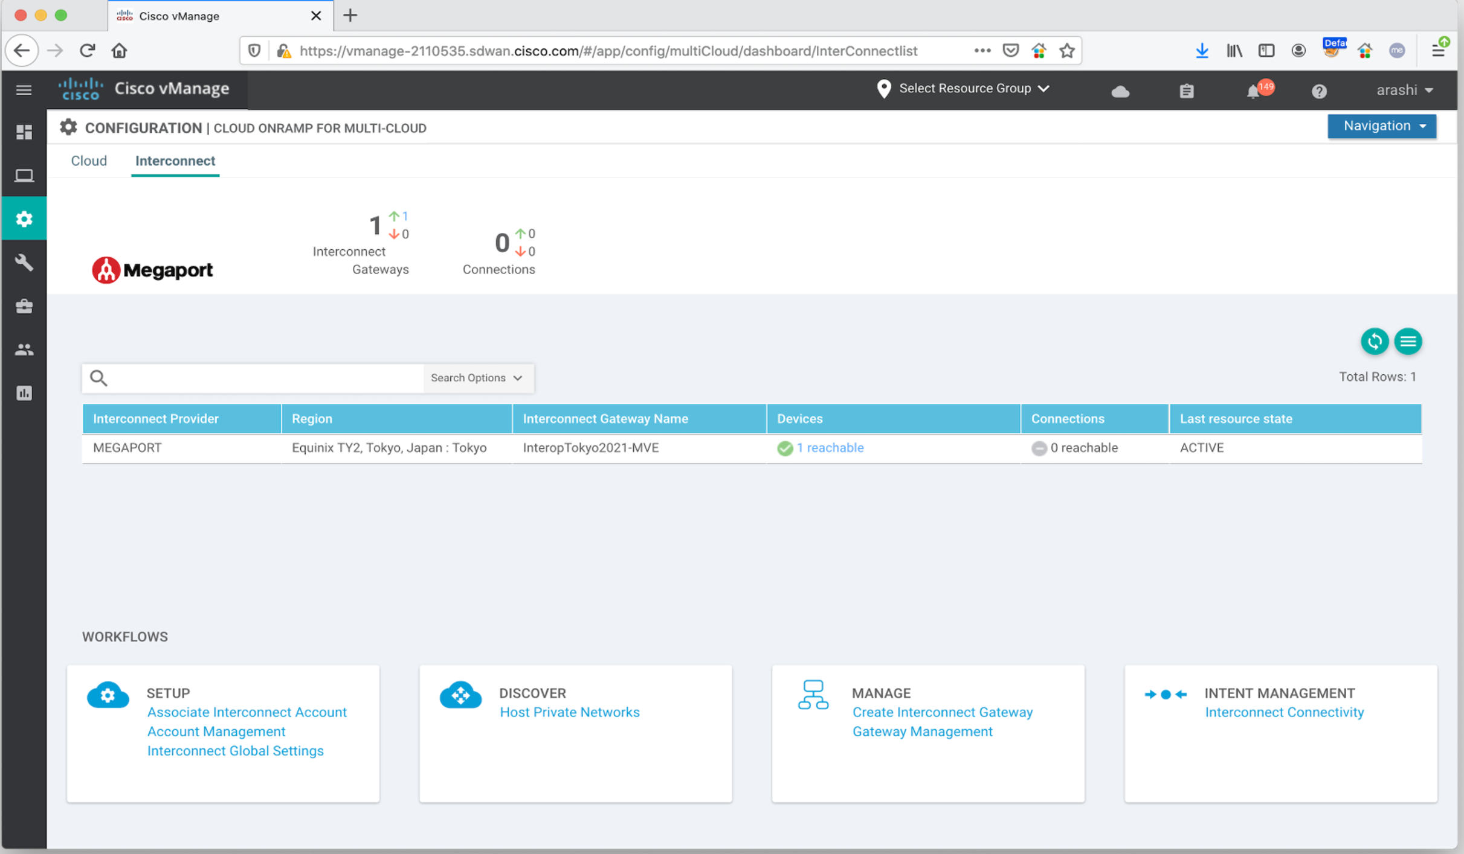Click the Create Interconnect Gateway link
This screenshot has width=1464, height=854.
point(942,712)
